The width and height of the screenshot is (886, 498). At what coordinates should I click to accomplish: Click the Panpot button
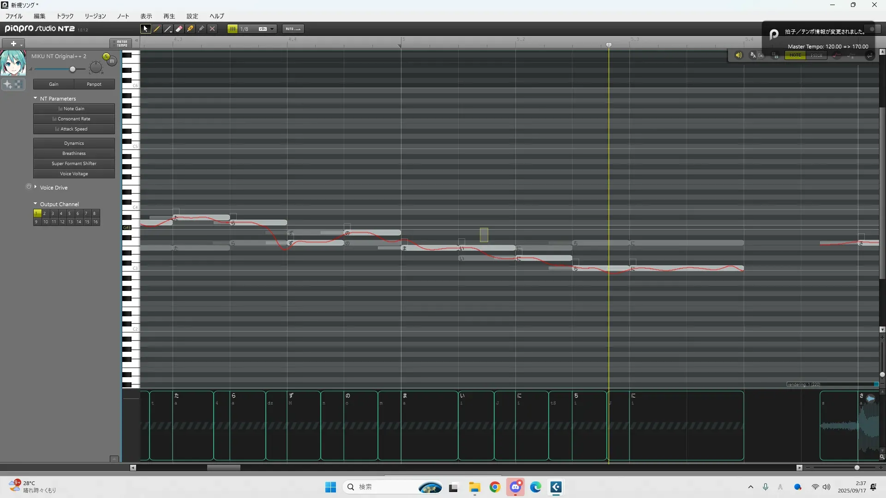pos(94,84)
